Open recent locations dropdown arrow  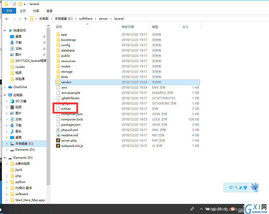(20, 19)
